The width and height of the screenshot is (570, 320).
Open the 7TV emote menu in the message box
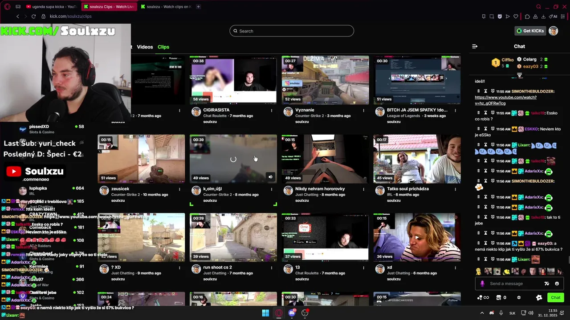point(547,284)
